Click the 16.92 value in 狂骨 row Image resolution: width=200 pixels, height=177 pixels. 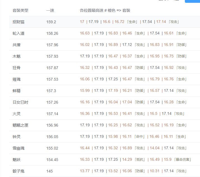(x=169, y=67)
